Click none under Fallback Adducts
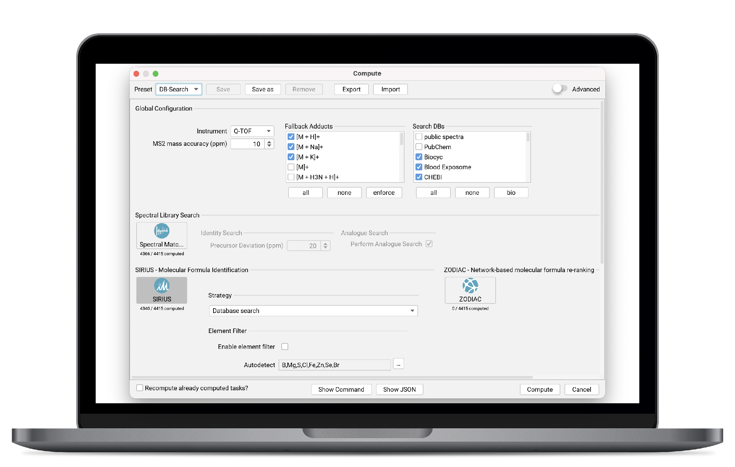This screenshot has height=467, width=735. [344, 193]
